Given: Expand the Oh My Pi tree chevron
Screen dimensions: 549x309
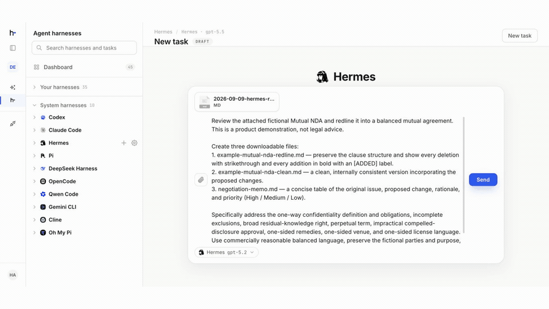Looking at the screenshot, I should [x=34, y=233].
